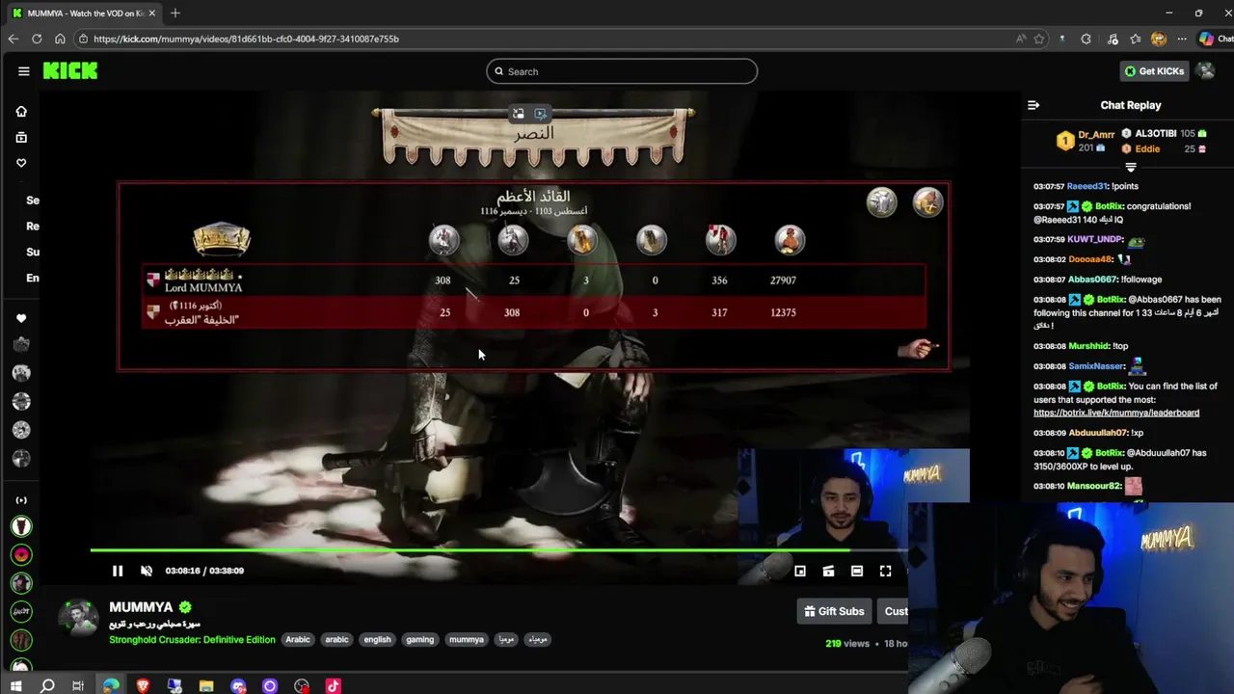1234x694 pixels.
Task: Select the MUMMYA VOD browser tab
Action: (x=83, y=13)
